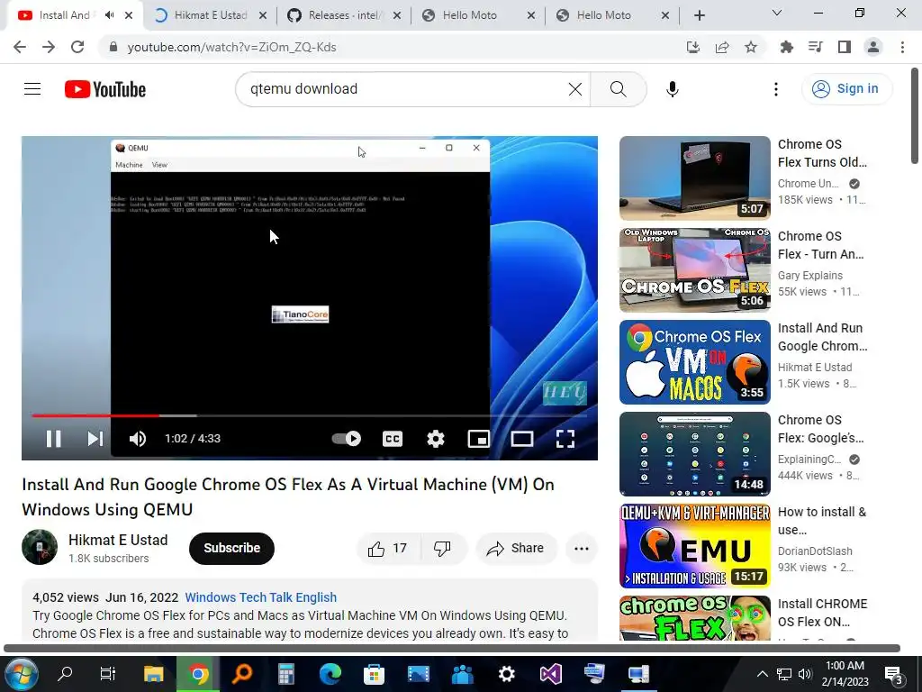Viewport: 922px width, 692px height.
Task: Mute the video player volume
Action: 138,439
